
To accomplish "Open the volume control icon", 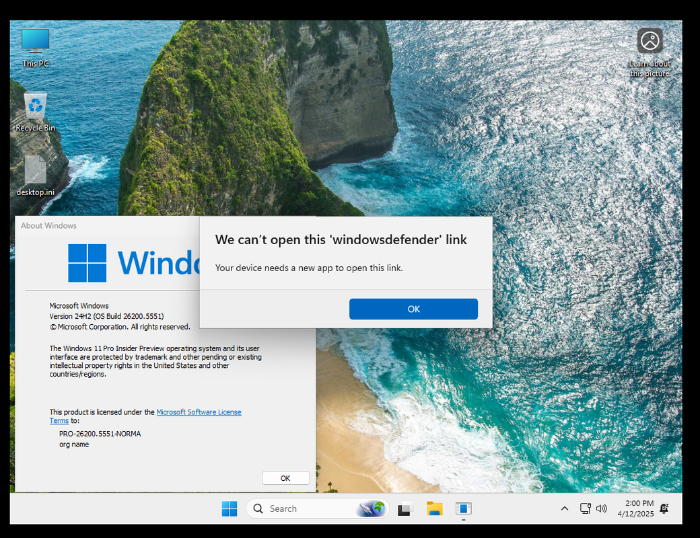I will coord(601,508).
